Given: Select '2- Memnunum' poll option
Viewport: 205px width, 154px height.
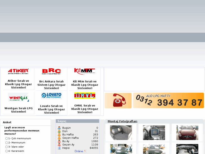Looking at the screenshot, I should click(6, 143).
